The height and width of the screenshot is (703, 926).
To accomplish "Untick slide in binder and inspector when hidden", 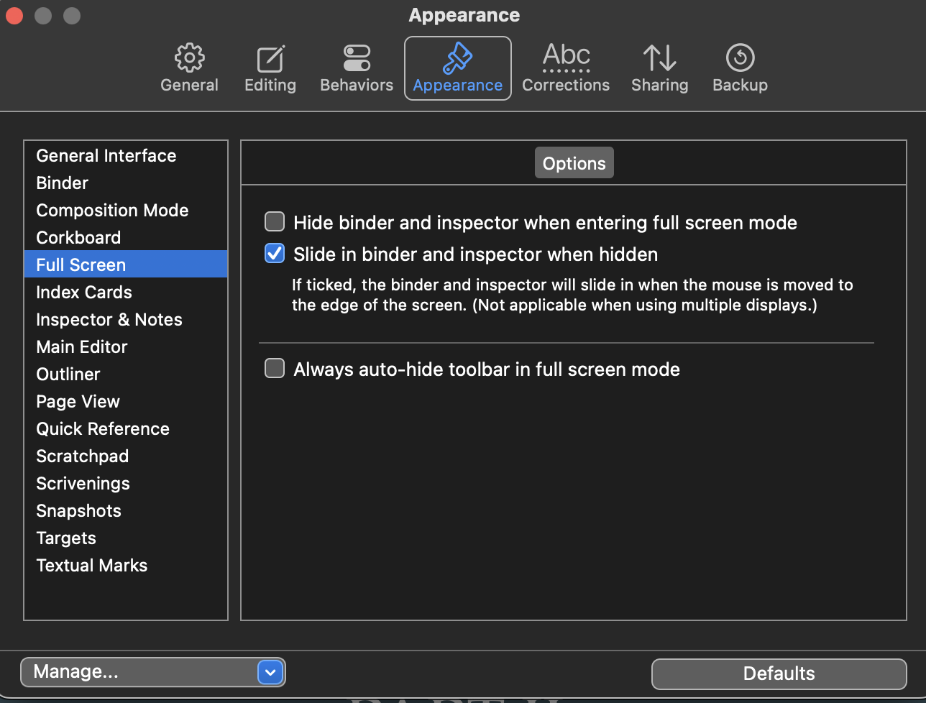I will coord(275,254).
